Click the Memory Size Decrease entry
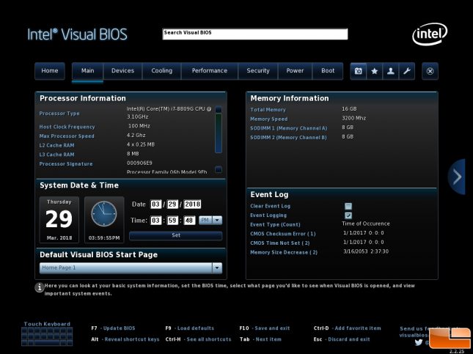Screen dimensions: 473x354 284,252
